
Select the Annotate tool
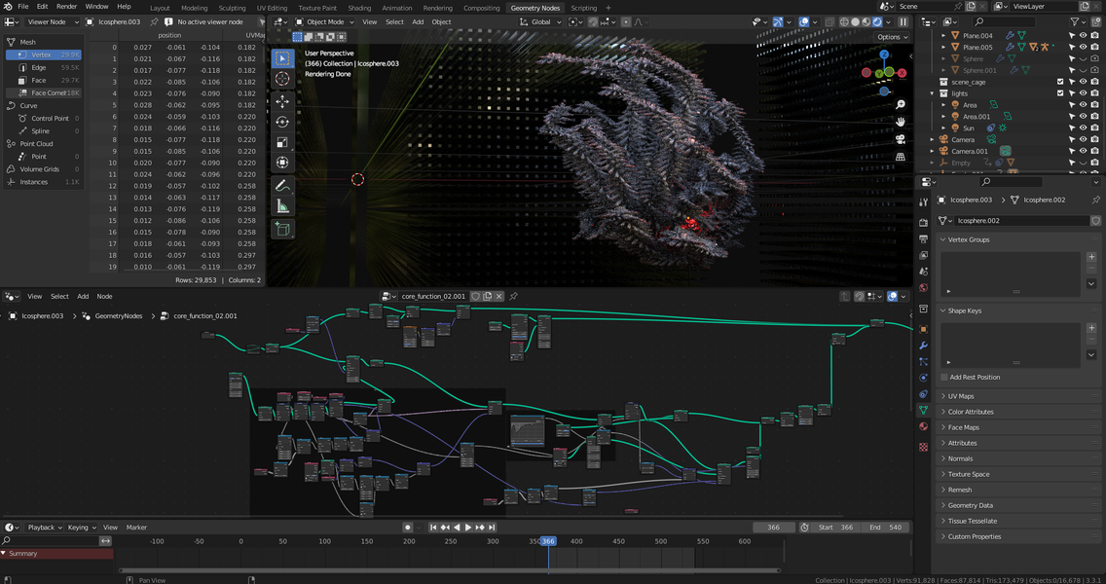(282, 186)
